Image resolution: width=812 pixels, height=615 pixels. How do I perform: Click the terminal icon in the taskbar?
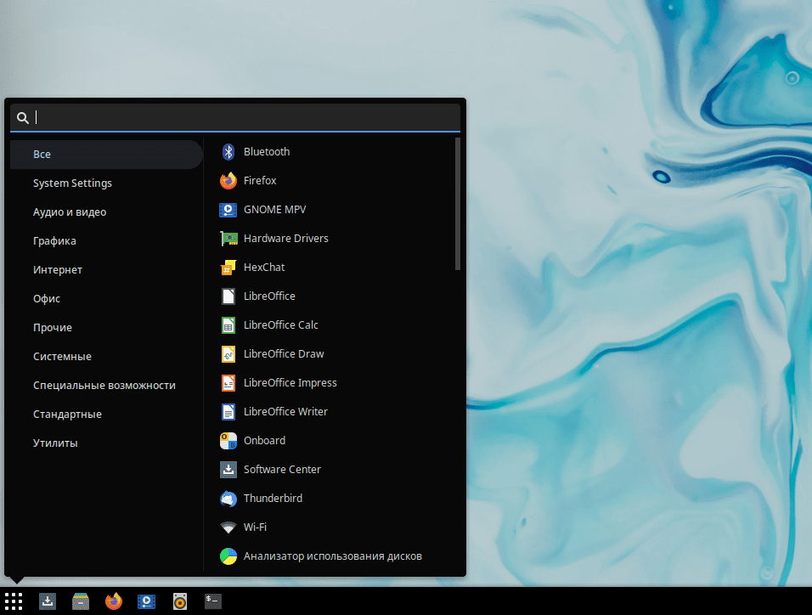[213, 601]
